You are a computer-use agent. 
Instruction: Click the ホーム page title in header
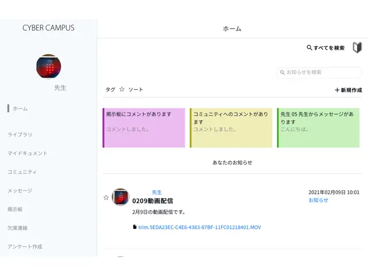pyautogui.click(x=232, y=29)
